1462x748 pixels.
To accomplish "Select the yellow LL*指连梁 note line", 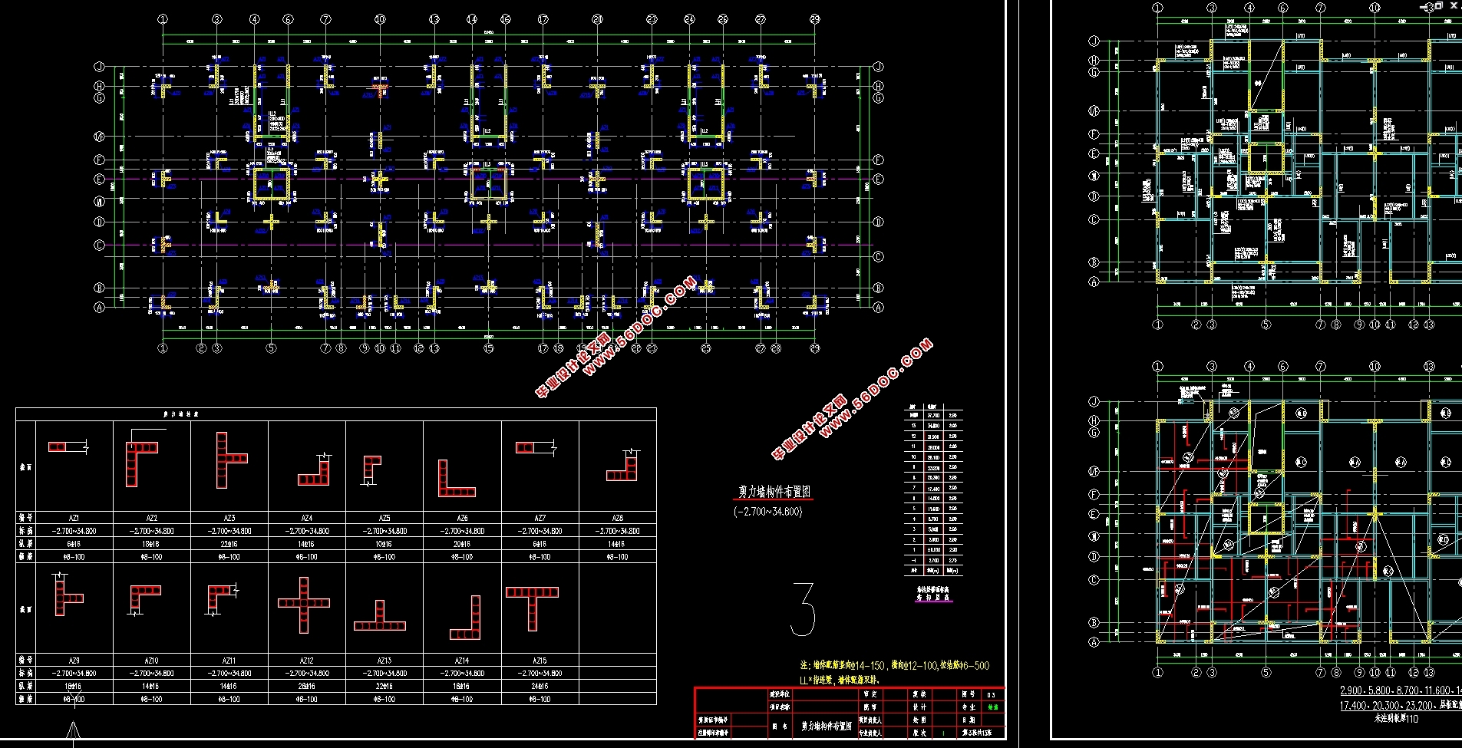I will [x=840, y=680].
